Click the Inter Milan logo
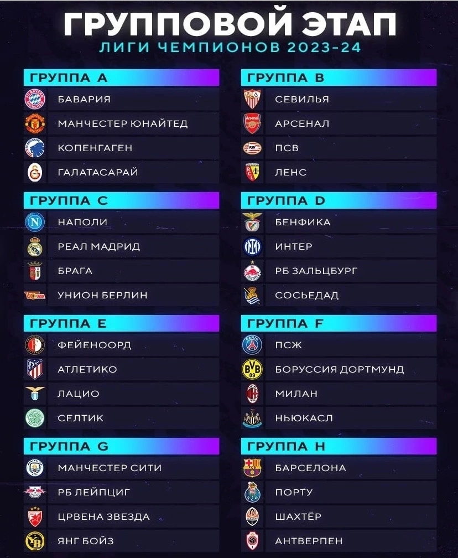The height and width of the screenshot is (558, 458). [x=252, y=246]
